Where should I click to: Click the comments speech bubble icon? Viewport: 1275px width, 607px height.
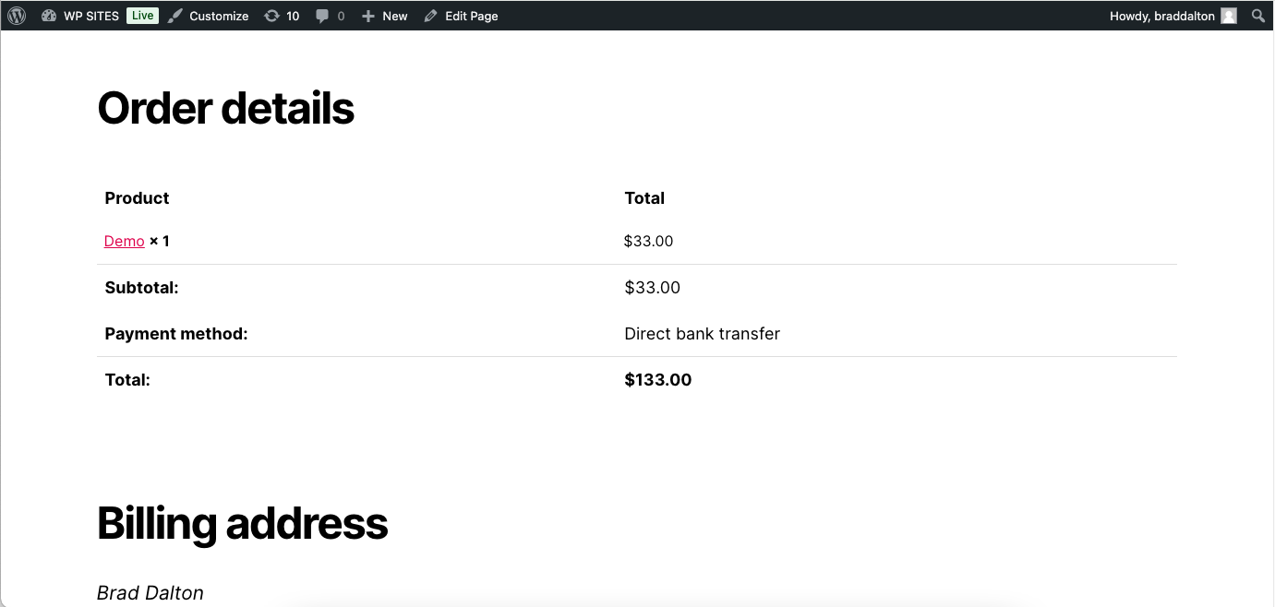tap(322, 16)
